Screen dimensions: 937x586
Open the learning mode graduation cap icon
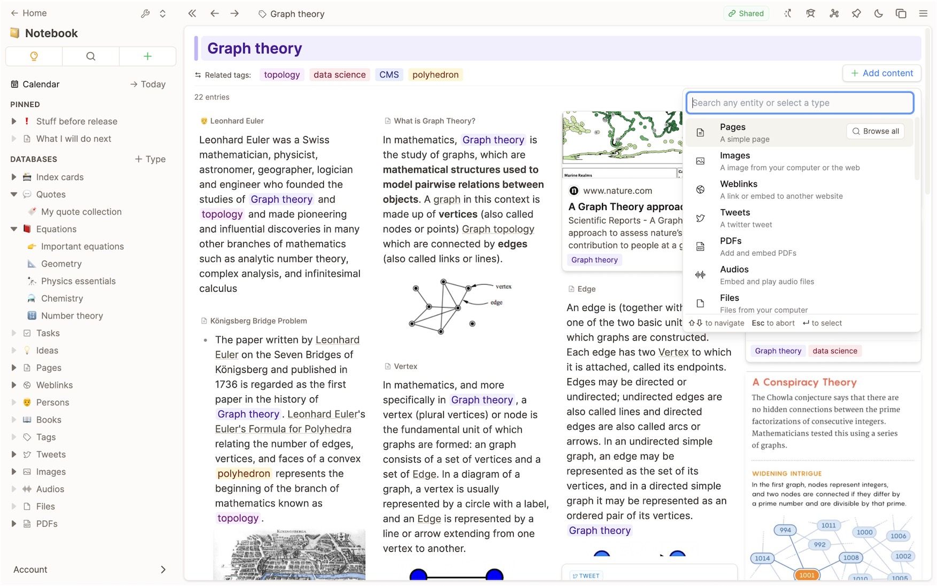click(810, 13)
